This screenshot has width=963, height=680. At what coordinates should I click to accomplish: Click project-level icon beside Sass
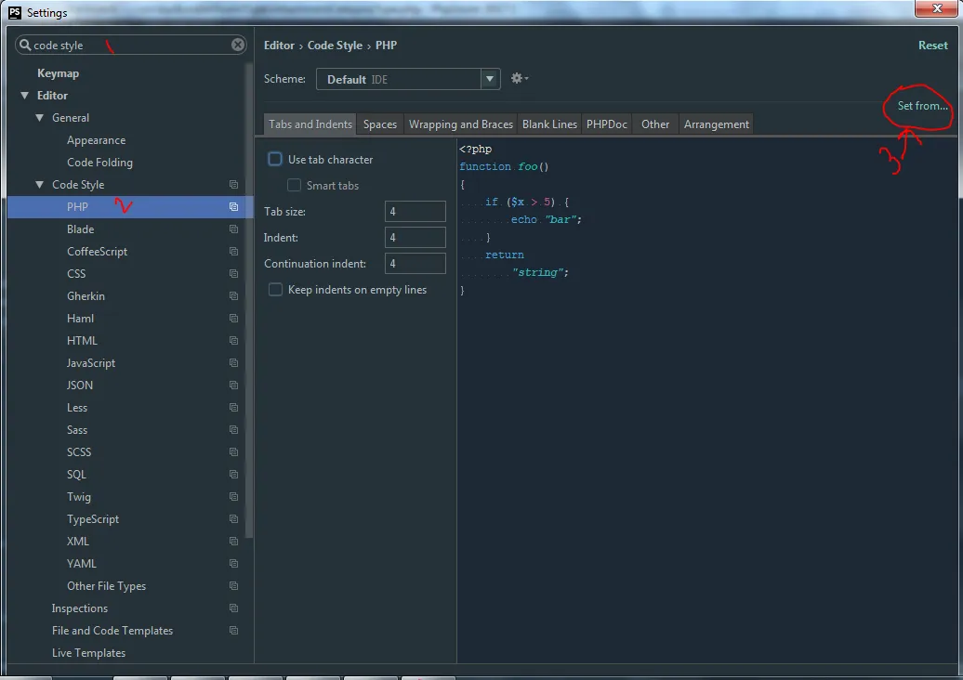pos(233,429)
